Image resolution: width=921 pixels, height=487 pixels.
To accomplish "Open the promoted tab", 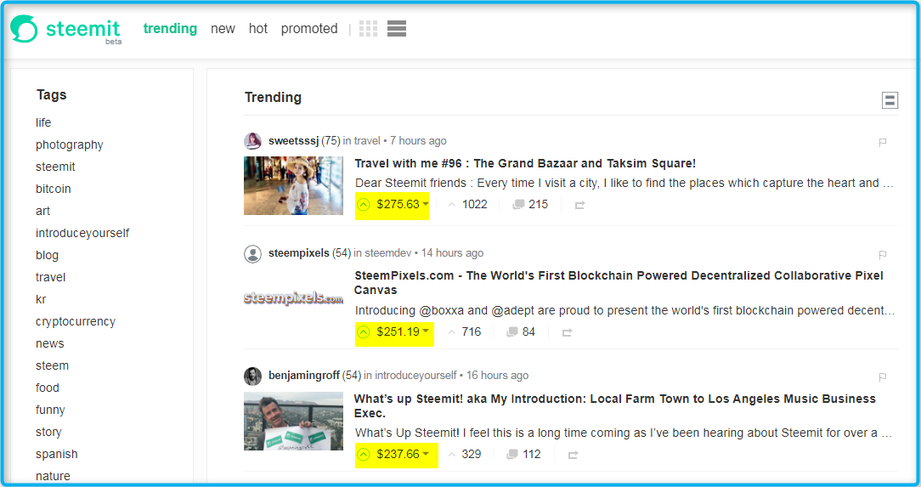I will (x=309, y=29).
